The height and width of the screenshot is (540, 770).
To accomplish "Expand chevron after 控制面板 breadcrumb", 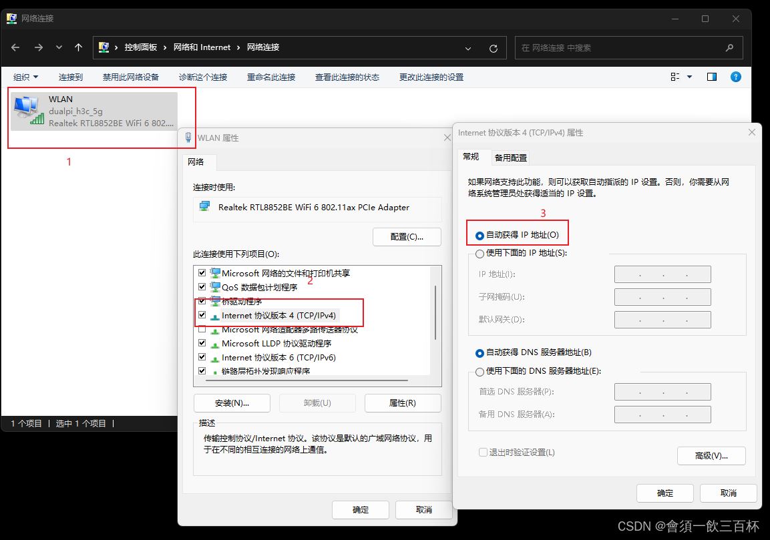I will tap(165, 47).
